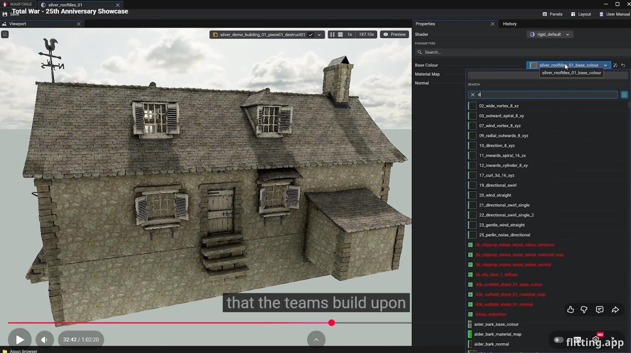Open the silver_demo_building model dropdown arrow

click(x=319, y=35)
